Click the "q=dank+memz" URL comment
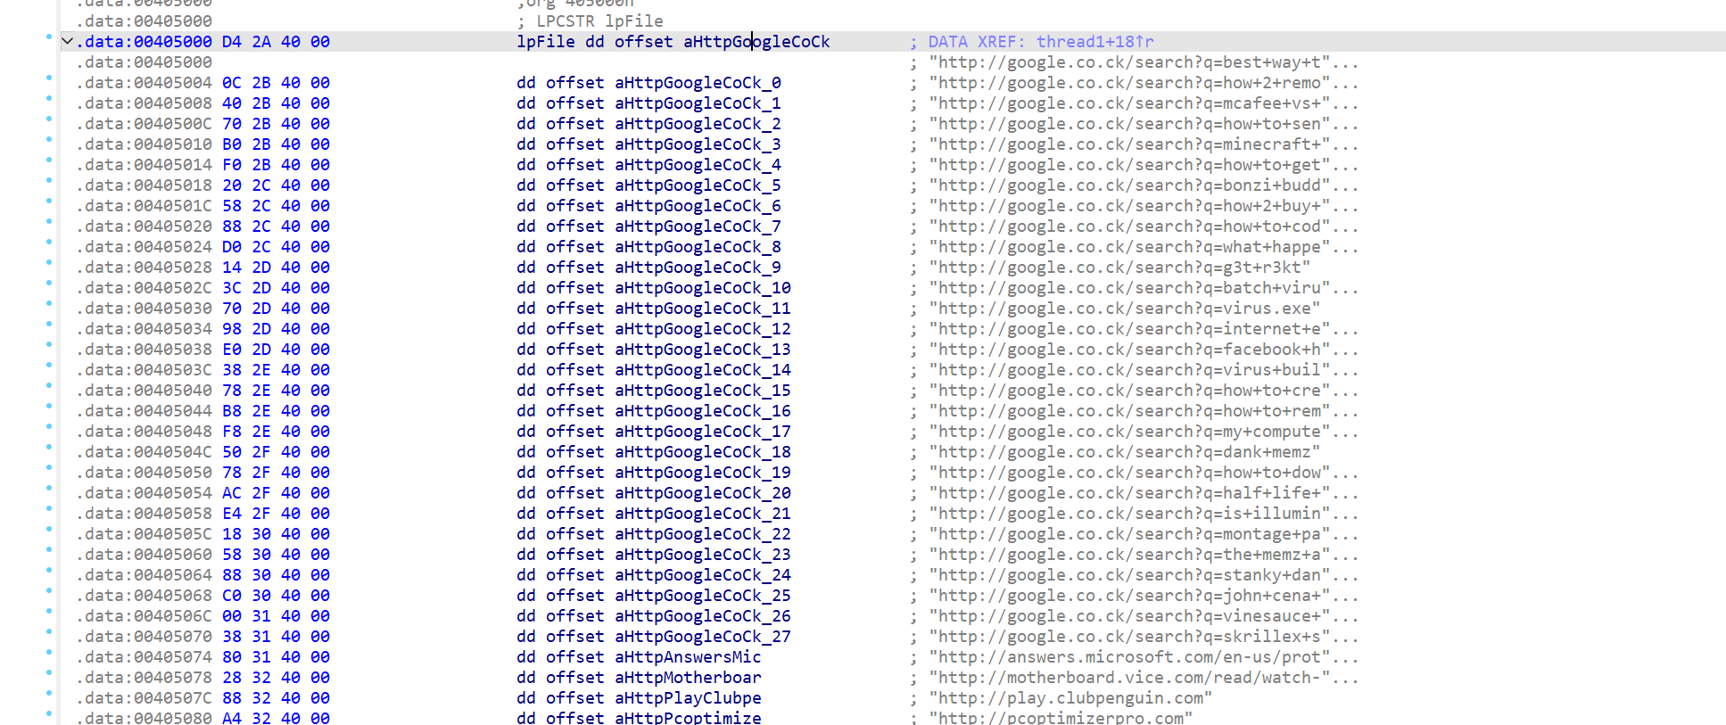Image resolution: width=1726 pixels, height=725 pixels. (x=1124, y=452)
